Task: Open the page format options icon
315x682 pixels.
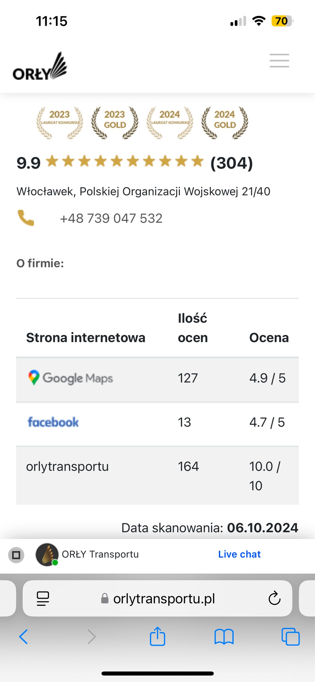Action: point(43,599)
